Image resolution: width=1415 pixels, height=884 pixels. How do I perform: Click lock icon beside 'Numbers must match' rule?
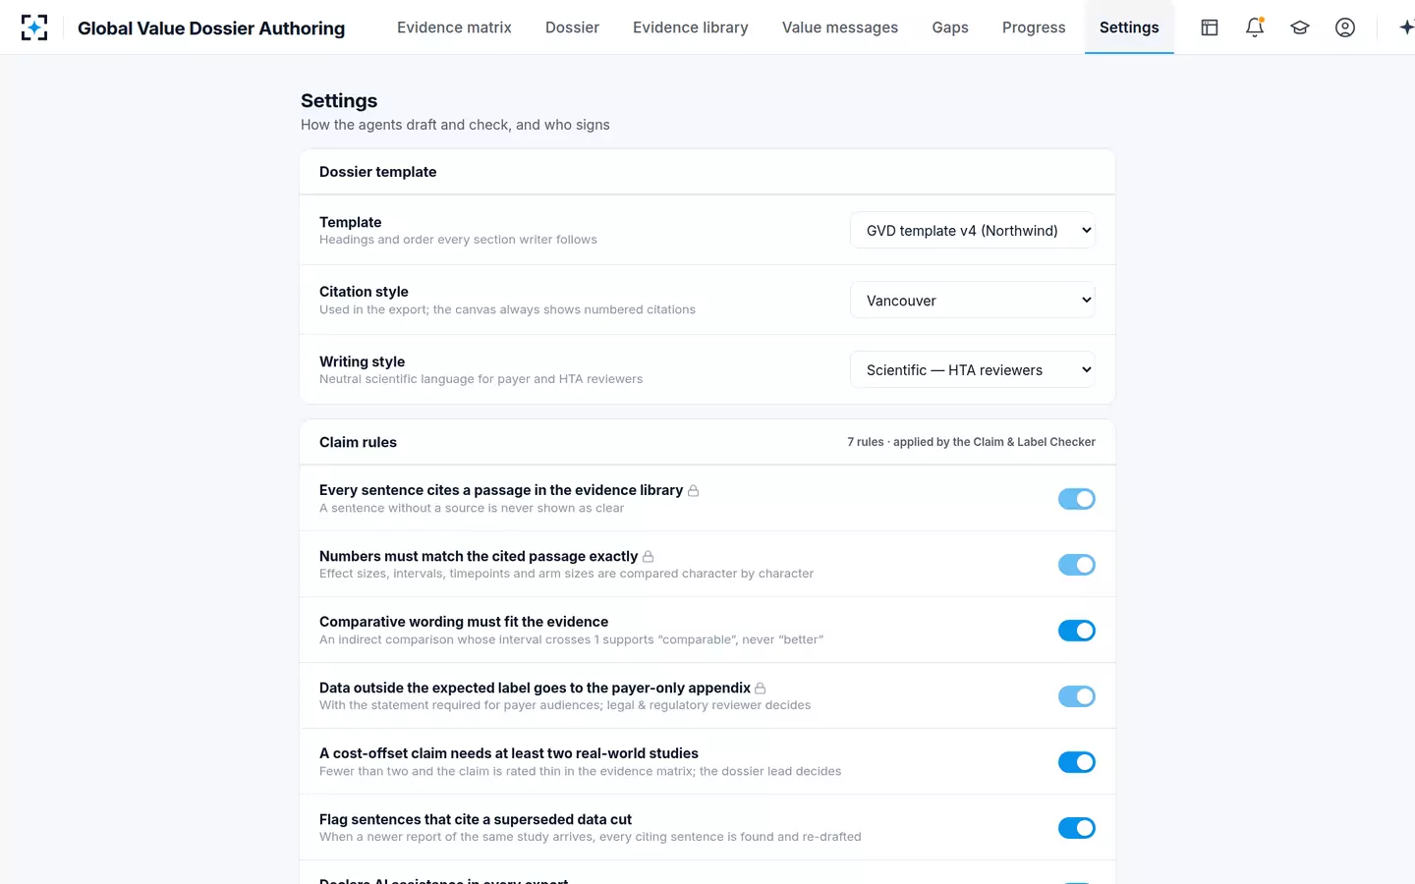click(648, 556)
